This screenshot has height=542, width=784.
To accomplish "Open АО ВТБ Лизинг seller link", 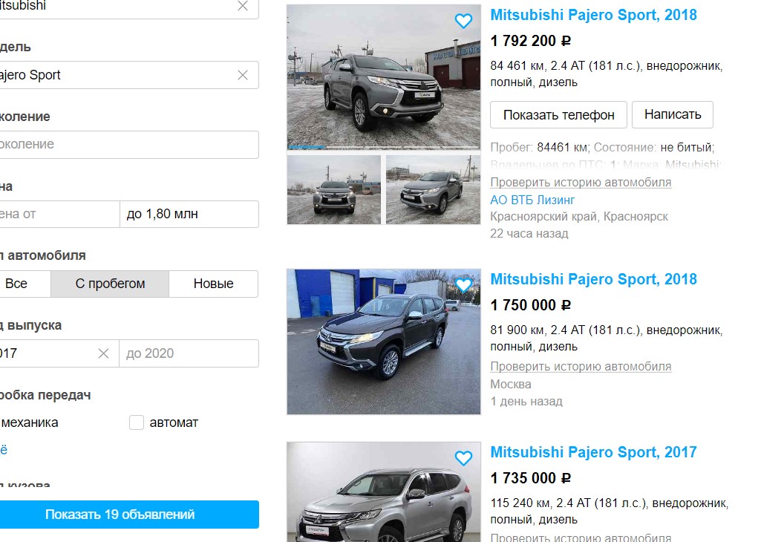I will click(x=532, y=200).
